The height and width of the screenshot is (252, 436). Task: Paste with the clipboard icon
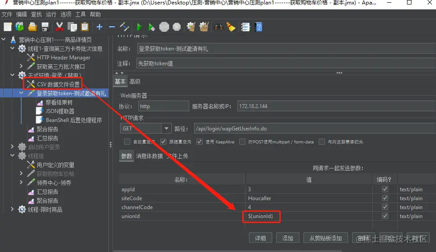click(85, 27)
